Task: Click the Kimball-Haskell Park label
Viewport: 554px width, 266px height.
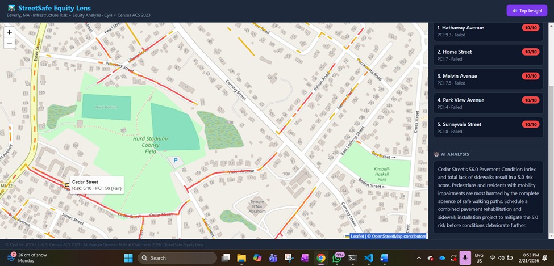Action: point(382,174)
